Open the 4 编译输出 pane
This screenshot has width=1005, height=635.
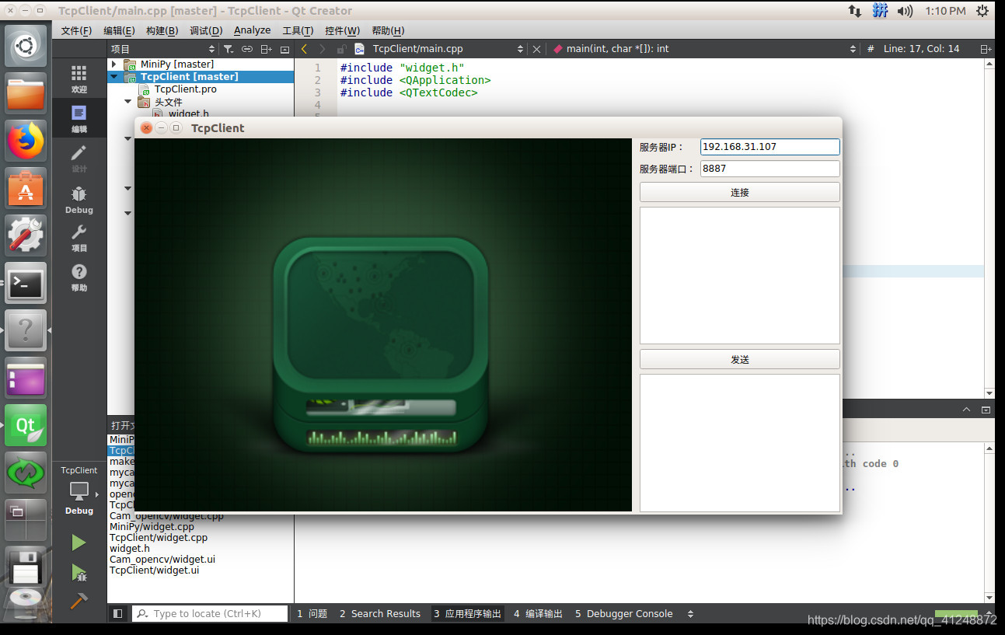(x=538, y=614)
